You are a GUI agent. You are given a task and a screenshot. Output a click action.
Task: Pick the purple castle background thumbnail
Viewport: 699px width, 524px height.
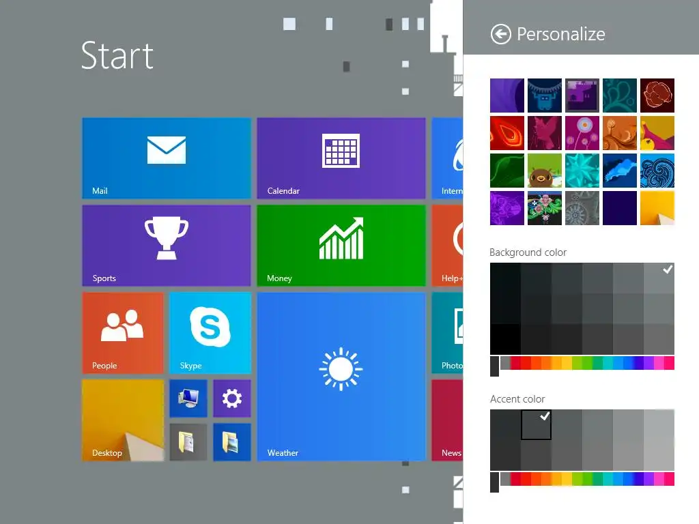coord(582,96)
